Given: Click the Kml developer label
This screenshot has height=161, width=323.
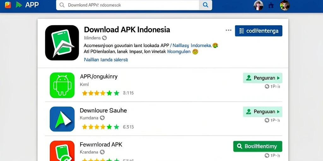Looking at the screenshot, I should (x=84, y=84).
